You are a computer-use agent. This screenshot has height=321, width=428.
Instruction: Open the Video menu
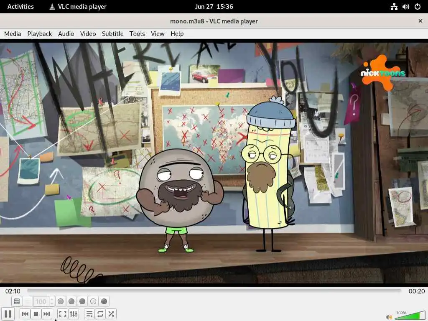[x=88, y=34]
